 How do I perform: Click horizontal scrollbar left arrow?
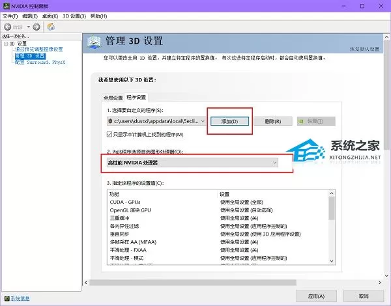(x=86, y=283)
